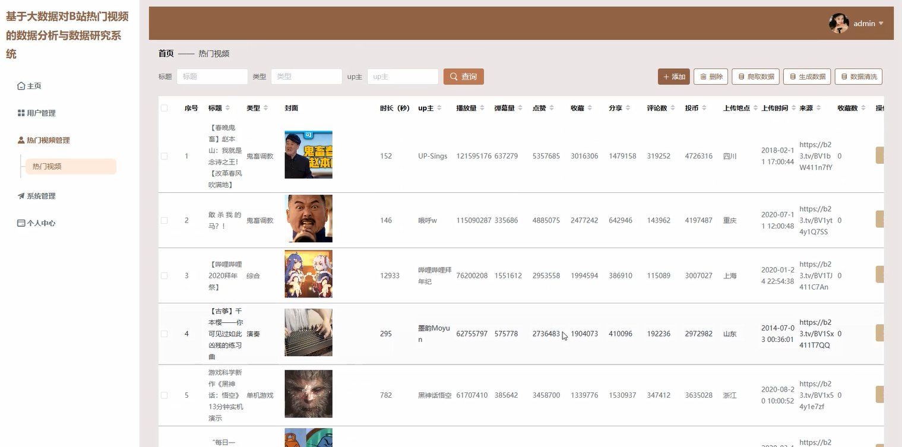This screenshot has height=447, width=902.
Task: Click play count 76200208
Action: coord(472,276)
